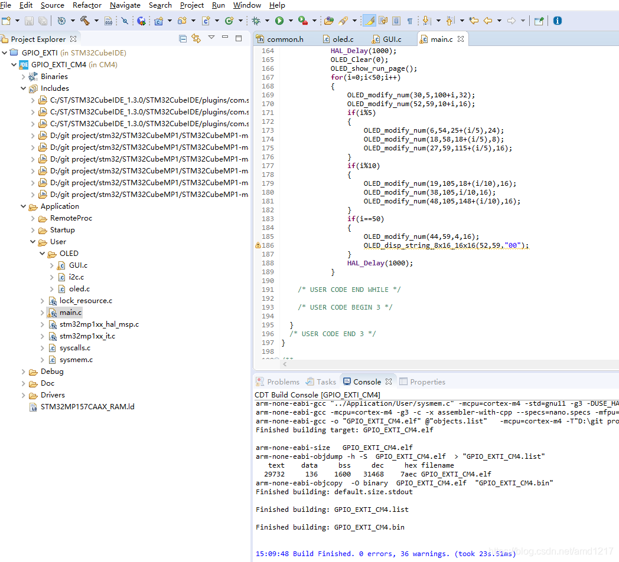This screenshot has height=562, width=619.
Task: Switch to the oled.c editor tab
Action: pyautogui.click(x=338, y=40)
